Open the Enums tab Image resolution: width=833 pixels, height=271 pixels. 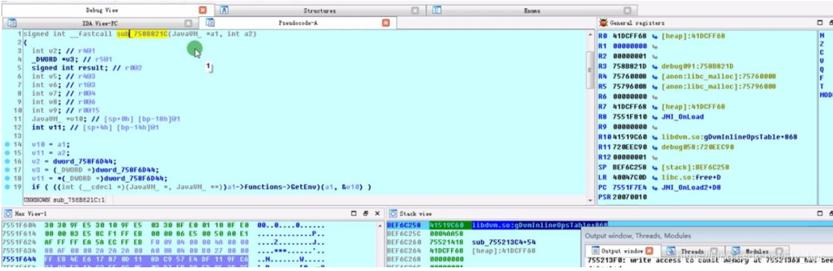[x=532, y=10]
